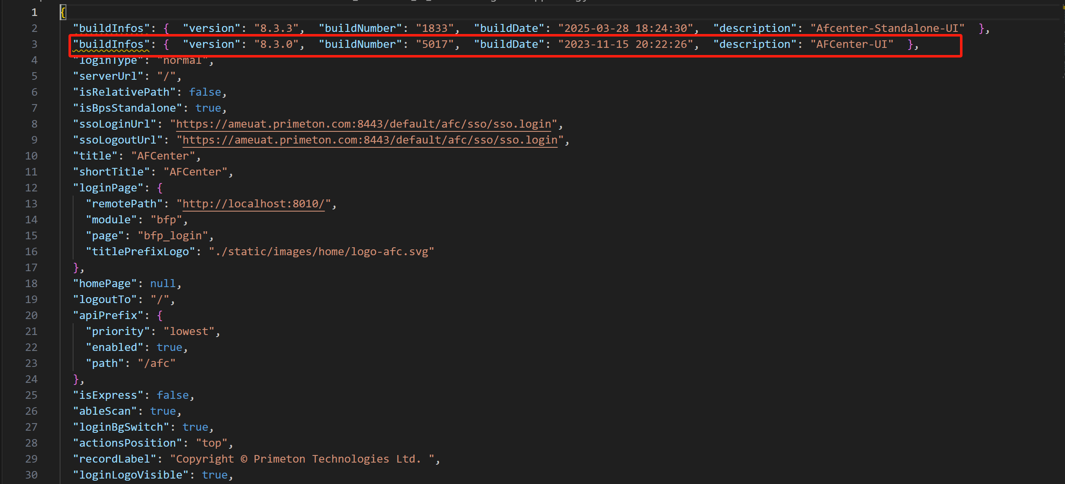The height and width of the screenshot is (484, 1065).
Task: Click the true value of isBpsStandalone
Action: point(208,108)
